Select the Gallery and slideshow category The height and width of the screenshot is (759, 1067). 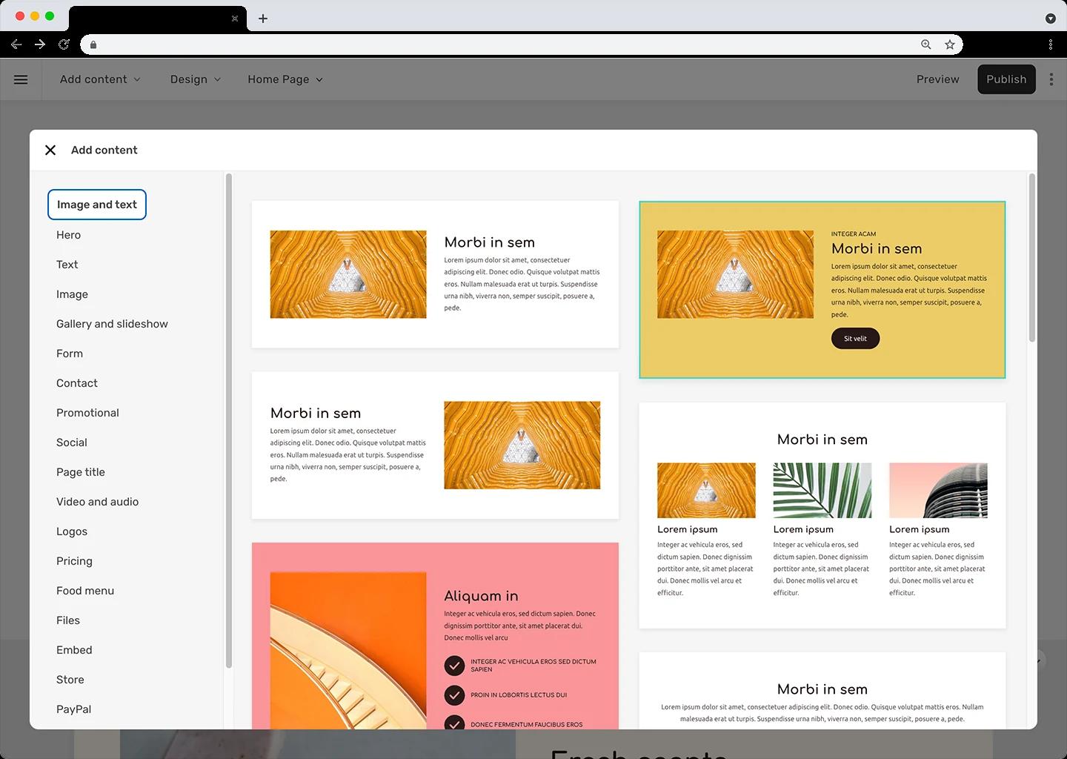pos(112,324)
